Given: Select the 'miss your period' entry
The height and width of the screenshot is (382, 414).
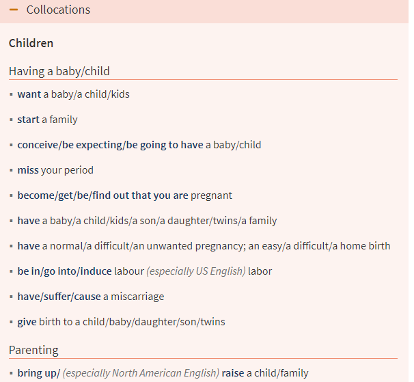Looking at the screenshot, I should click(x=55, y=170).
